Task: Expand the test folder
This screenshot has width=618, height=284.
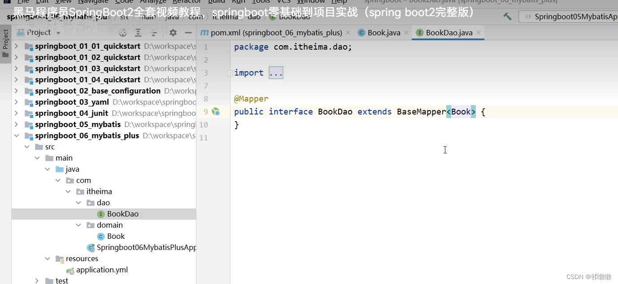Action: tap(37, 280)
